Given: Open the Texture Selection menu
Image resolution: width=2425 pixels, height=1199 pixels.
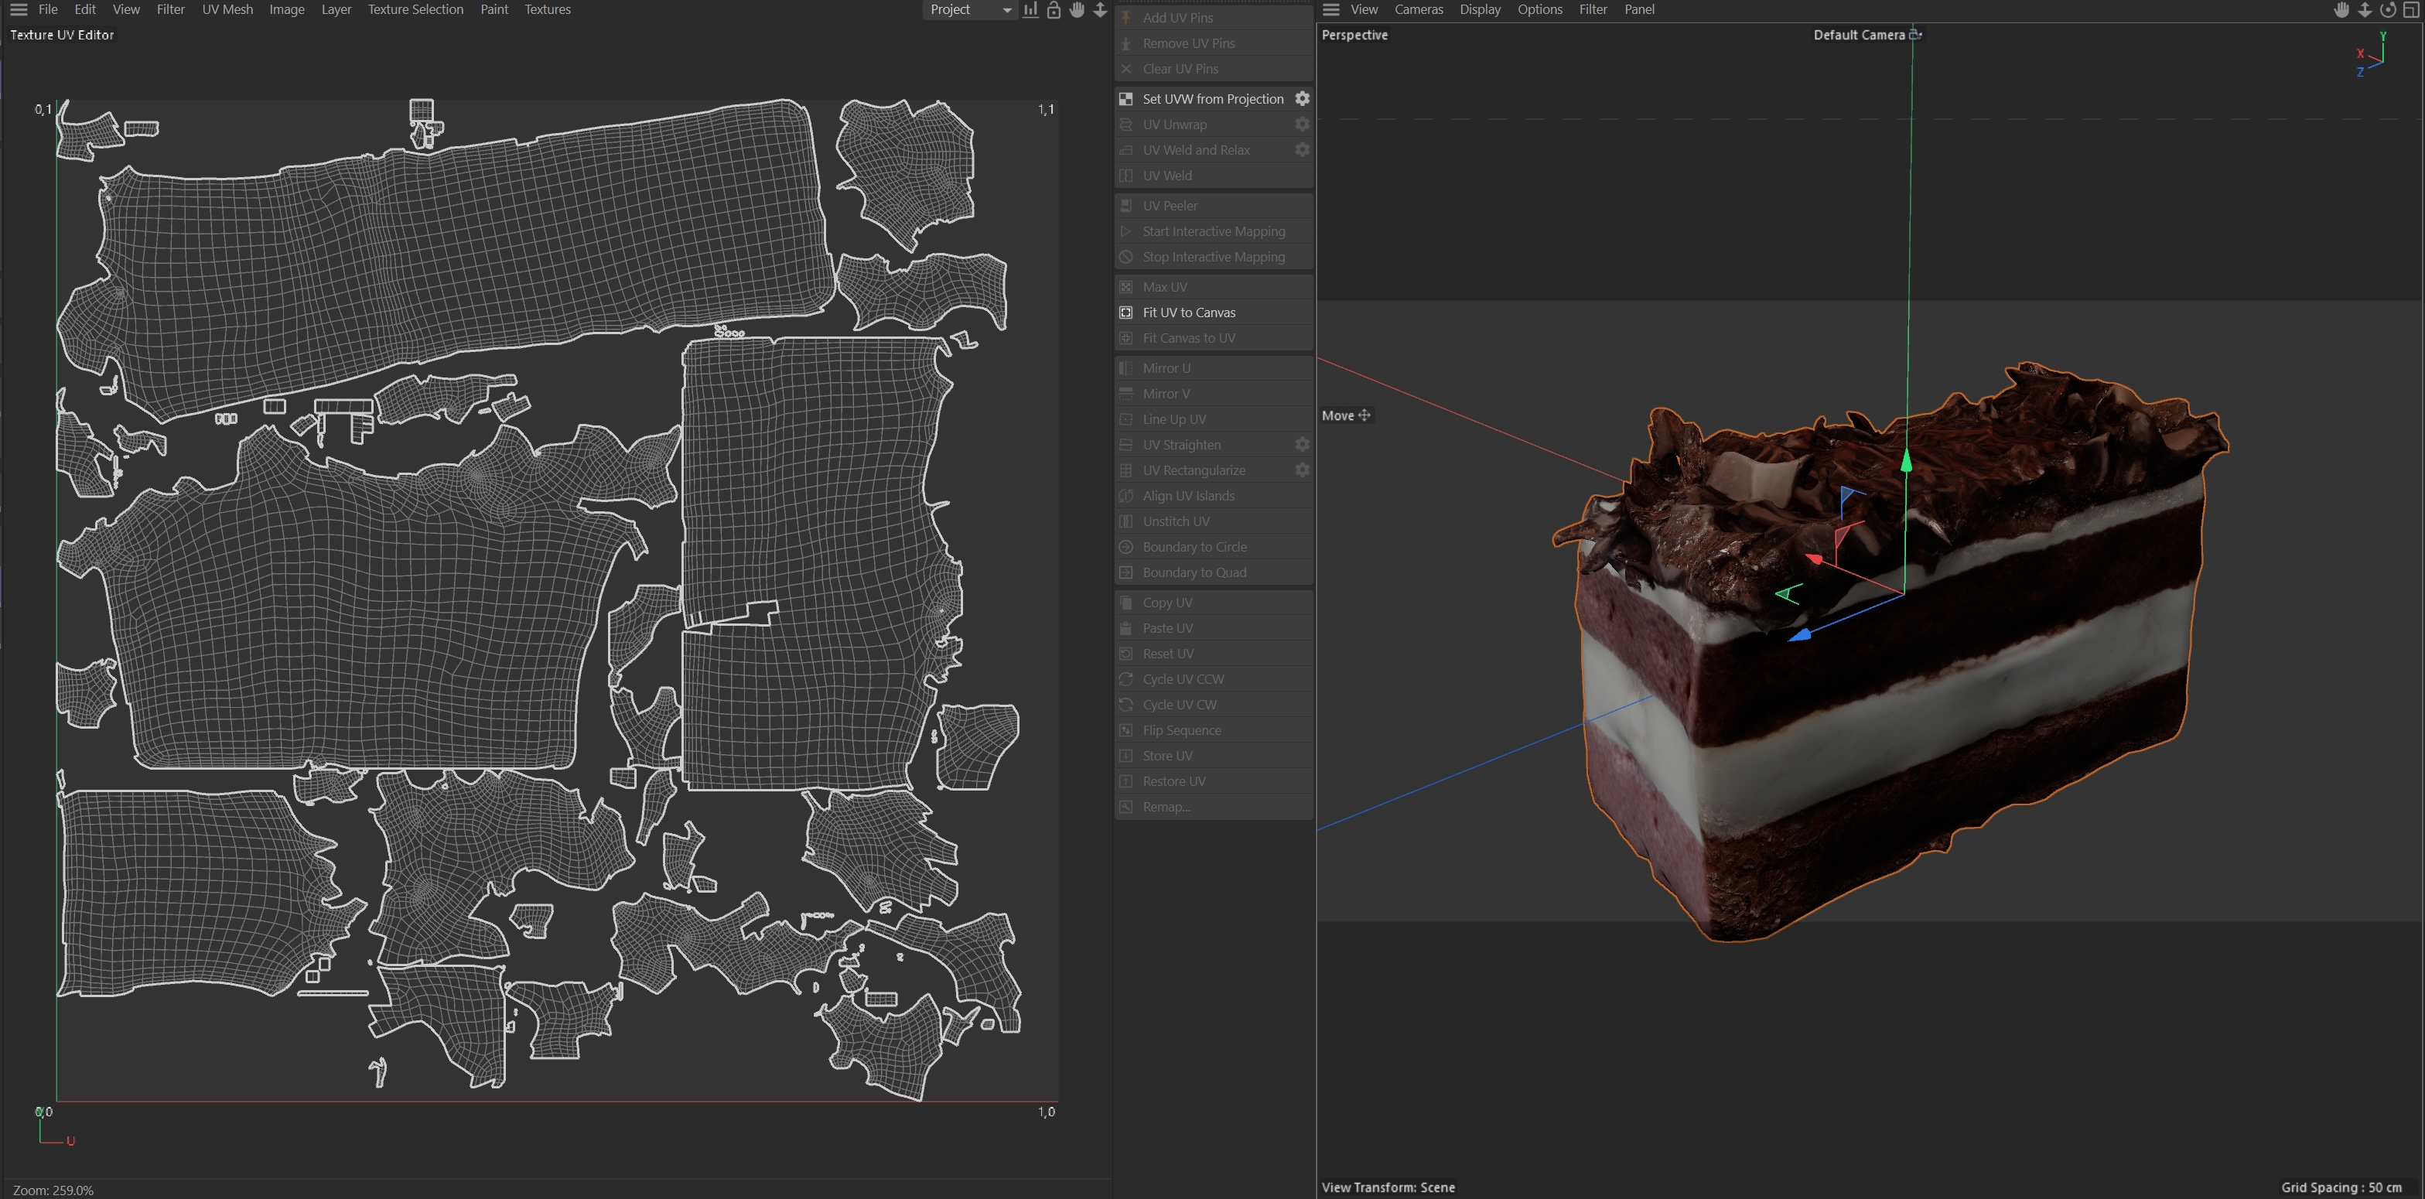Looking at the screenshot, I should click(415, 9).
